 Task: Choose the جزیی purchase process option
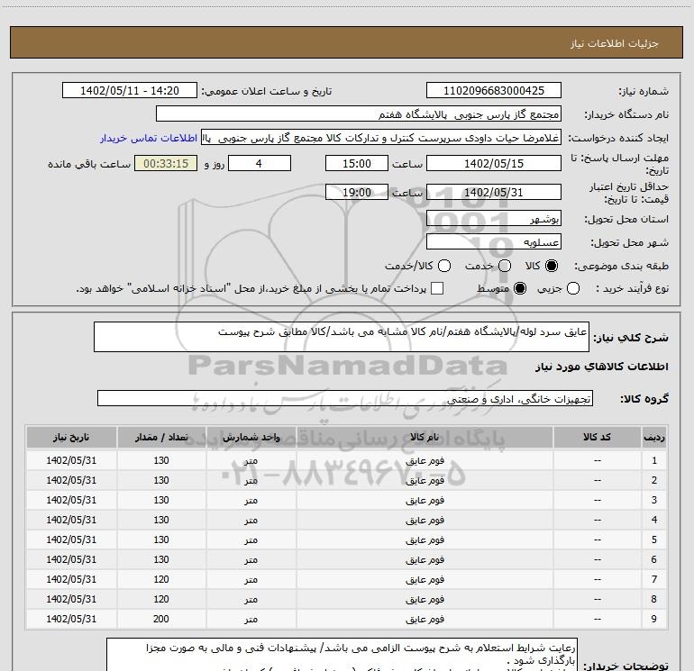click(x=573, y=288)
